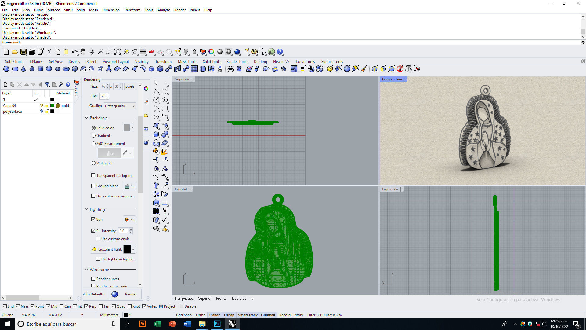
Task: Collapse the Wireframe section
Action: [x=86, y=269]
